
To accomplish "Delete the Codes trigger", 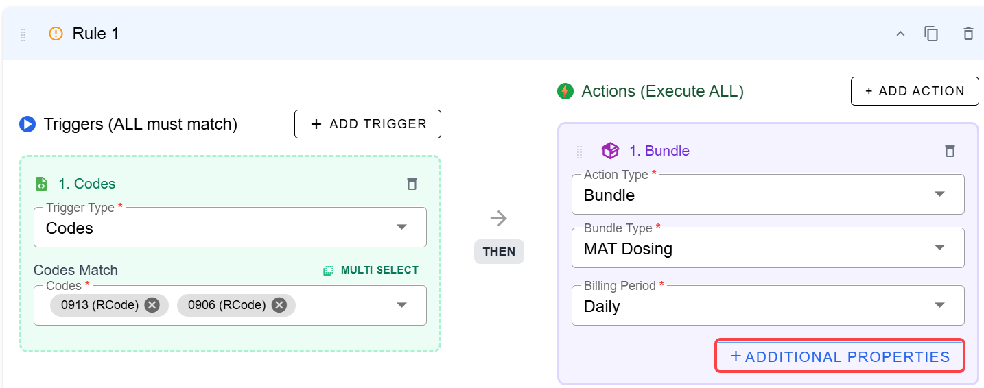I will (412, 184).
